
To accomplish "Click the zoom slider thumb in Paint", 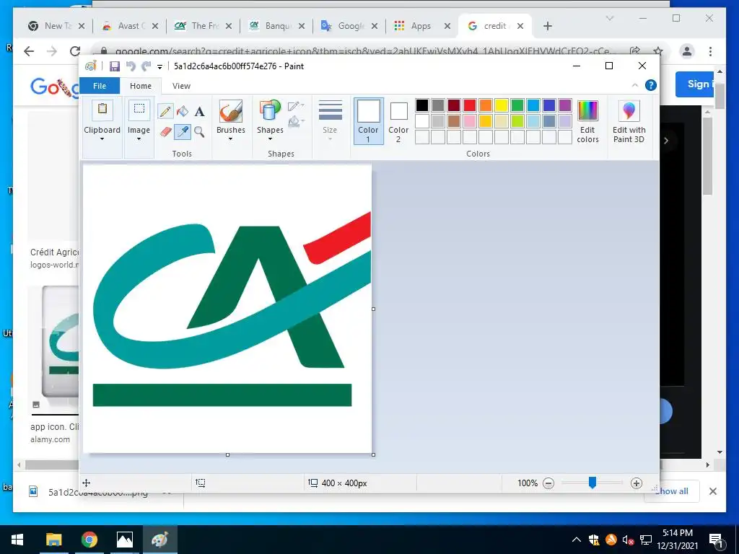I will (x=592, y=483).
